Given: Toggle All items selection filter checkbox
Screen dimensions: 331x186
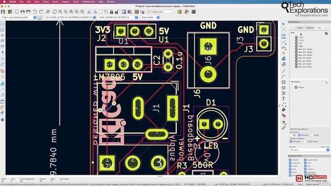Looking at the screenshot, I should (290, 160).
